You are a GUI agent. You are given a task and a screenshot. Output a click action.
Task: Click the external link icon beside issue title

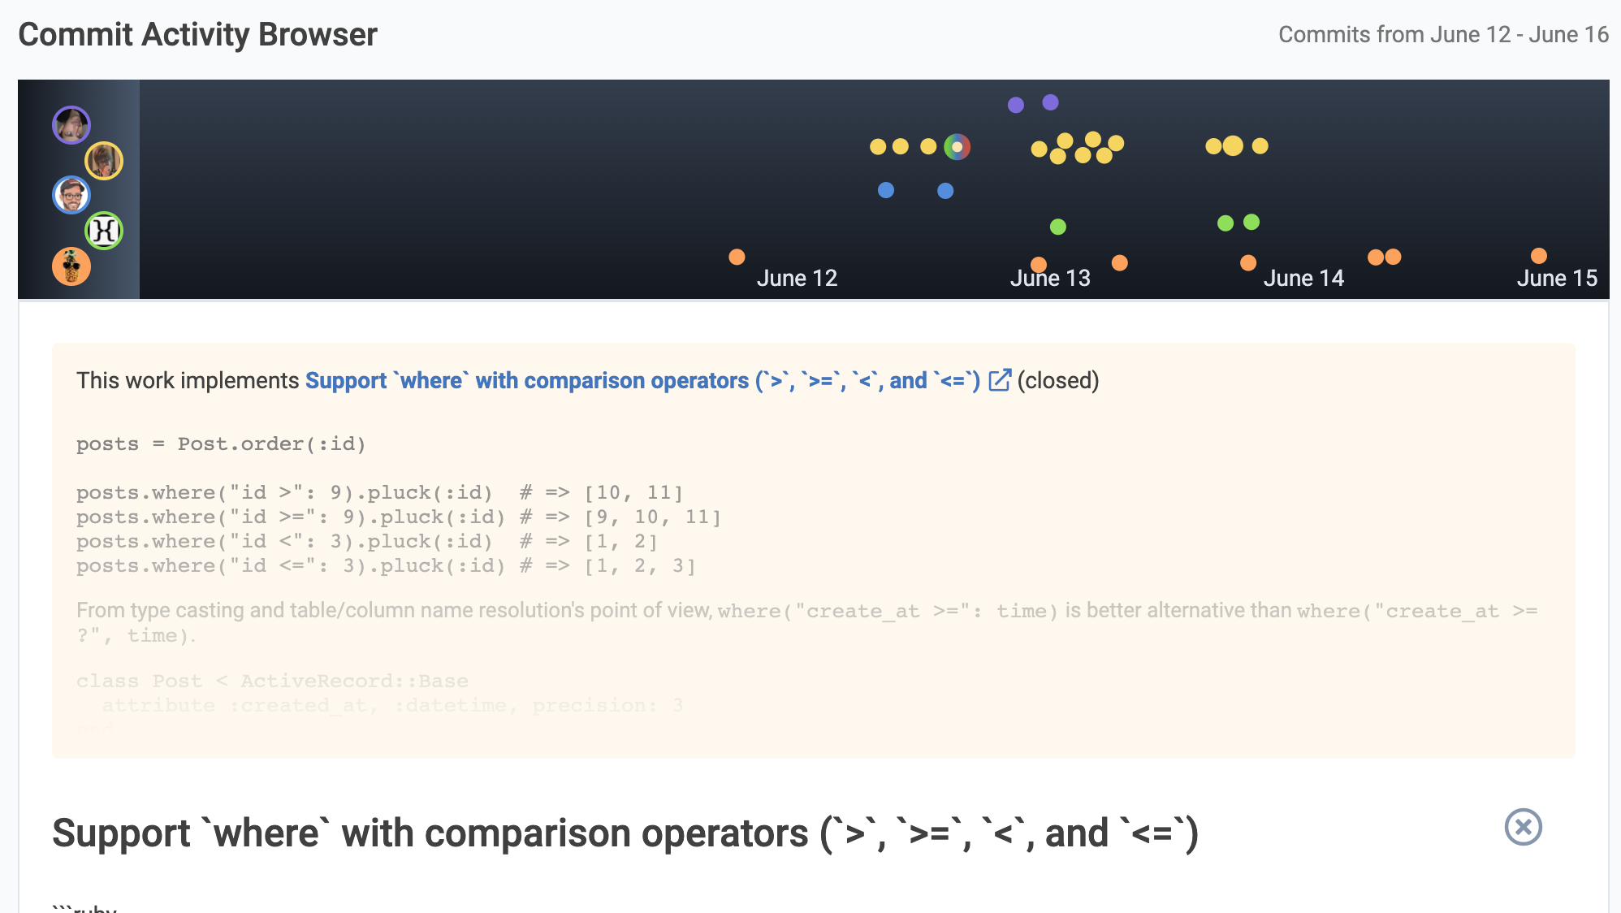coord(1000,380)
